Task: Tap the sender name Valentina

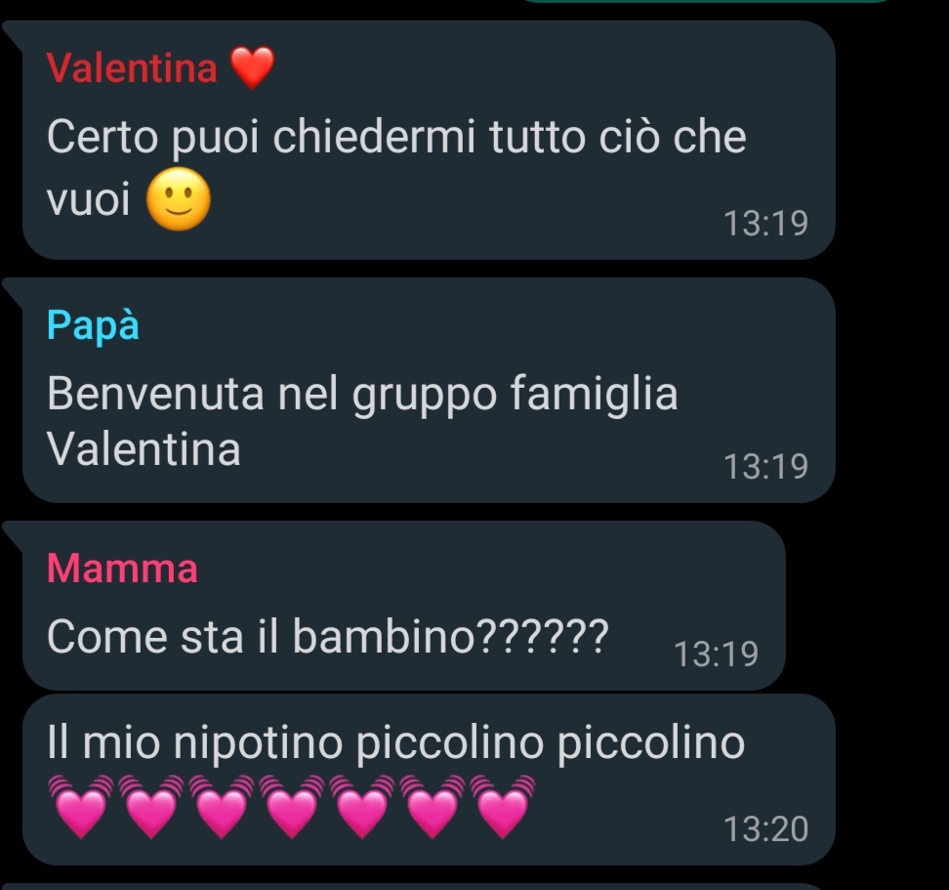Action: click(132, 67)
